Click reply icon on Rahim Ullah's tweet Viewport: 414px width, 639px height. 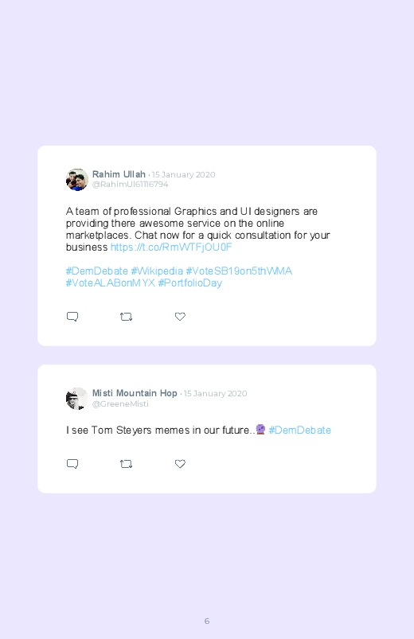coord(72,317)
